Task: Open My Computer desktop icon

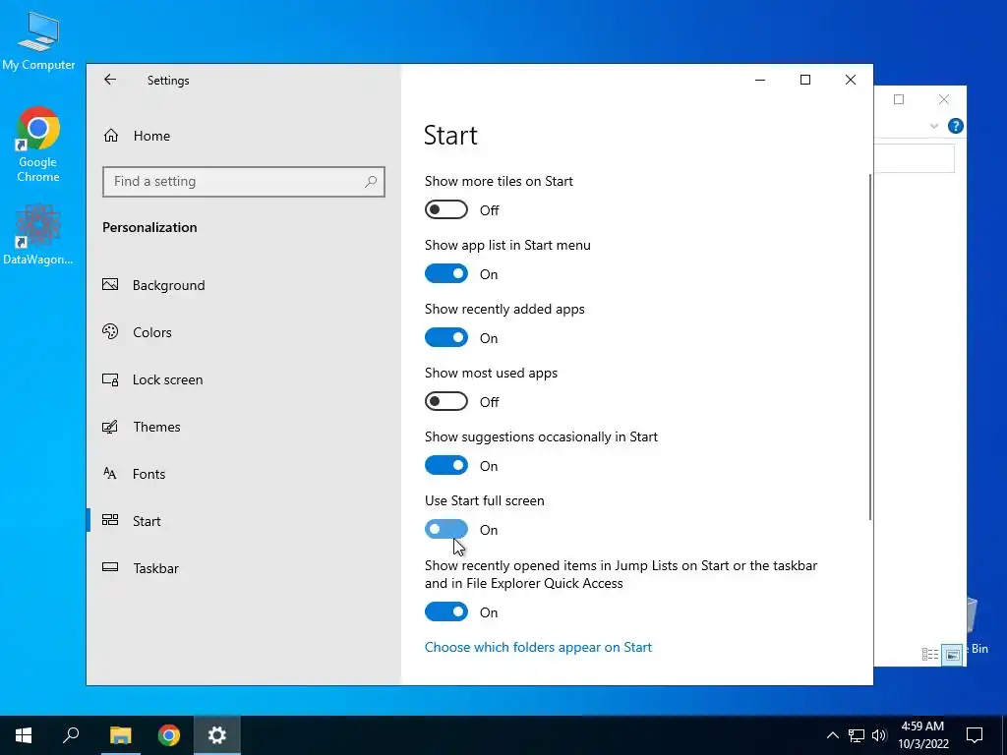Action: [38, 40]
